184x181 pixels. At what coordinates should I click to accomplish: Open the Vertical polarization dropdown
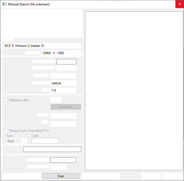[63, 83]
